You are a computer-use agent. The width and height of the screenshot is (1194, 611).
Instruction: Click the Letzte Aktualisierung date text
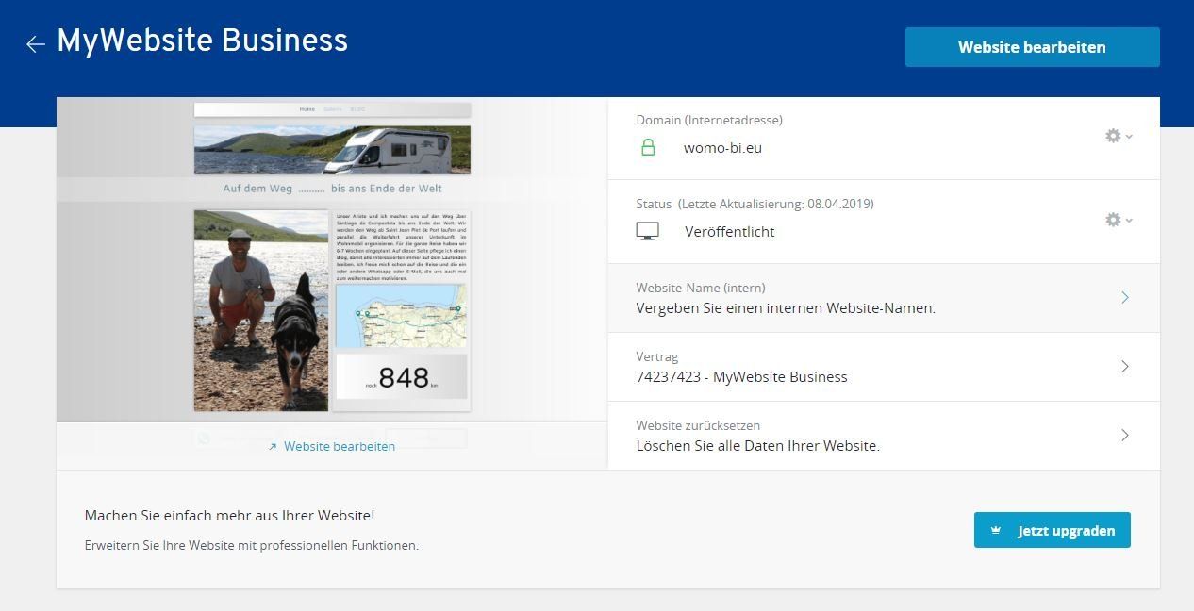(776, 204)
